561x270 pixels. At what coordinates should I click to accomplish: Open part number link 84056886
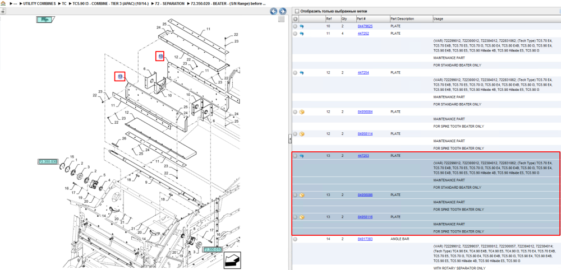coord(365,195)
